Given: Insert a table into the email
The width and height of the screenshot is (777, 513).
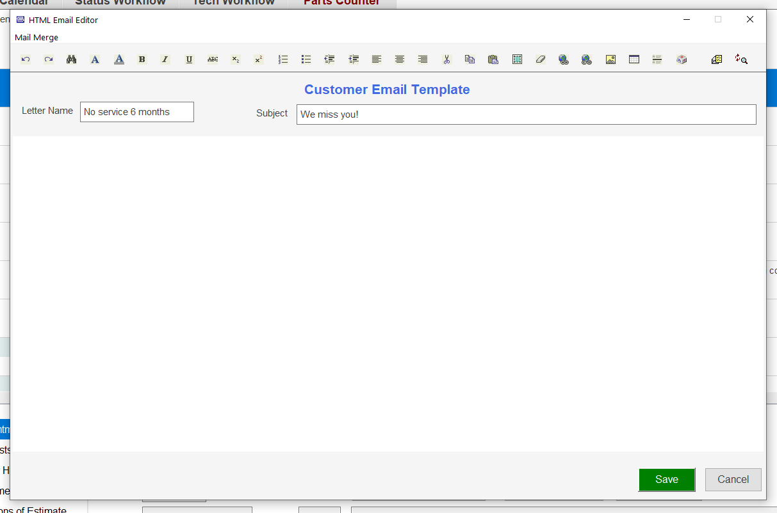Looking at the screenshot, I should [x=634, y=59].
